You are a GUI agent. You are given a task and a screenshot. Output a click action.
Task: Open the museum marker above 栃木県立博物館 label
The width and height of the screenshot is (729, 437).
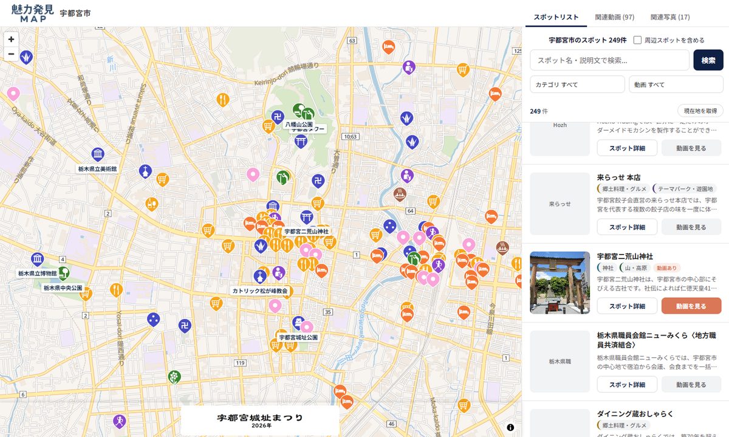[x=38, y=260]
